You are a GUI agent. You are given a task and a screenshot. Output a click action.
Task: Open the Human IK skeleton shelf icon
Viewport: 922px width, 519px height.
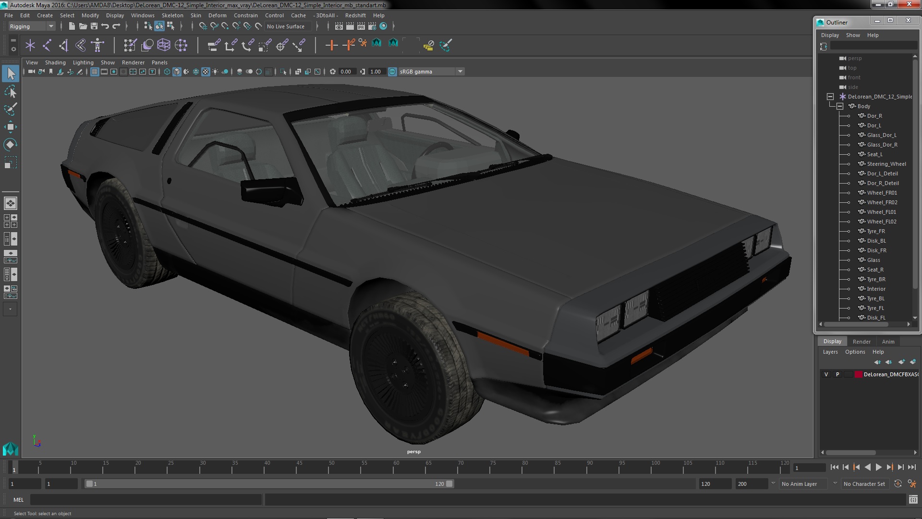coord(97,46)
